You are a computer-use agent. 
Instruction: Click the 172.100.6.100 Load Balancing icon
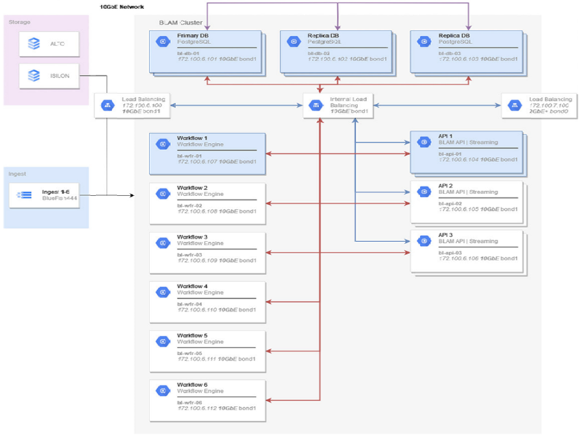click(x=107, y=105)
